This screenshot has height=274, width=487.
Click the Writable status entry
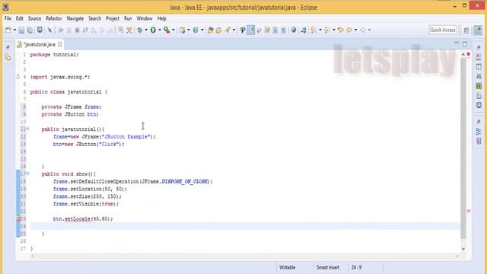tap(288, 267)
